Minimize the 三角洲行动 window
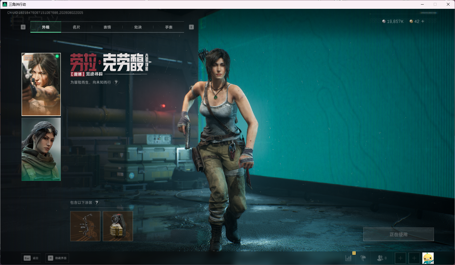Image resolution: width=455 pixels, height=265 pixels. click(x=422, y=4)
